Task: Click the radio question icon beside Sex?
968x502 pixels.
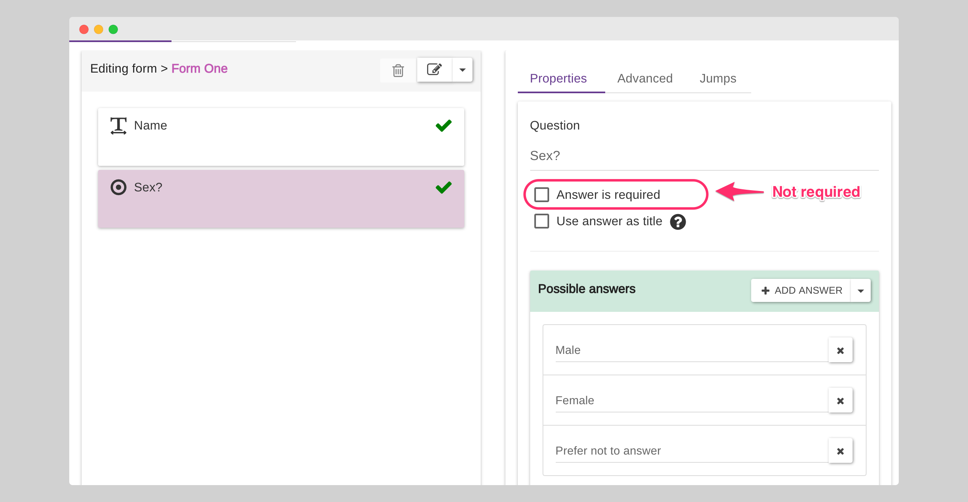Action: click(118, 187)
